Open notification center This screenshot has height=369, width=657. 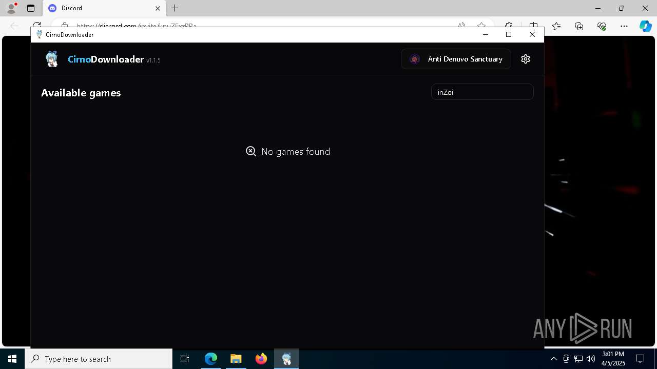pos(640,359)
